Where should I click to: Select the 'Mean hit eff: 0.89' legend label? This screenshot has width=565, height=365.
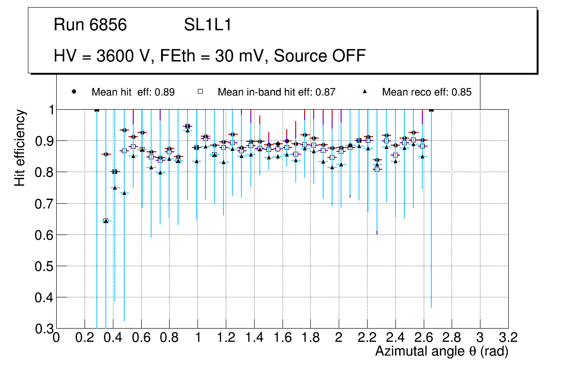point(133,92)
